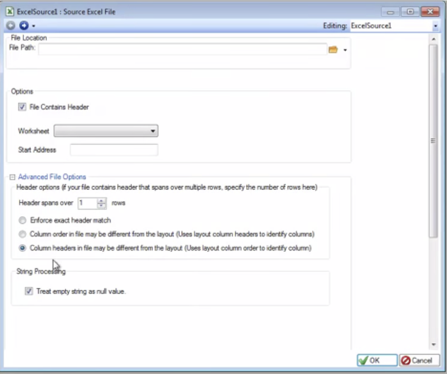
Task: Click the Start Address input field
Action: point(114,150)
